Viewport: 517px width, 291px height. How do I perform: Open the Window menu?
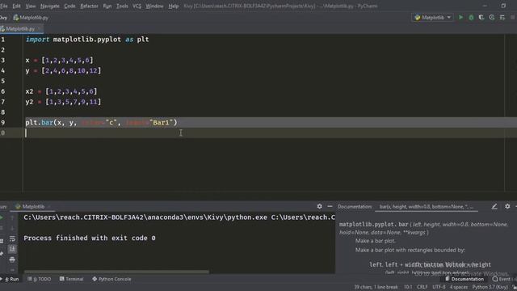tap(154, 6)
